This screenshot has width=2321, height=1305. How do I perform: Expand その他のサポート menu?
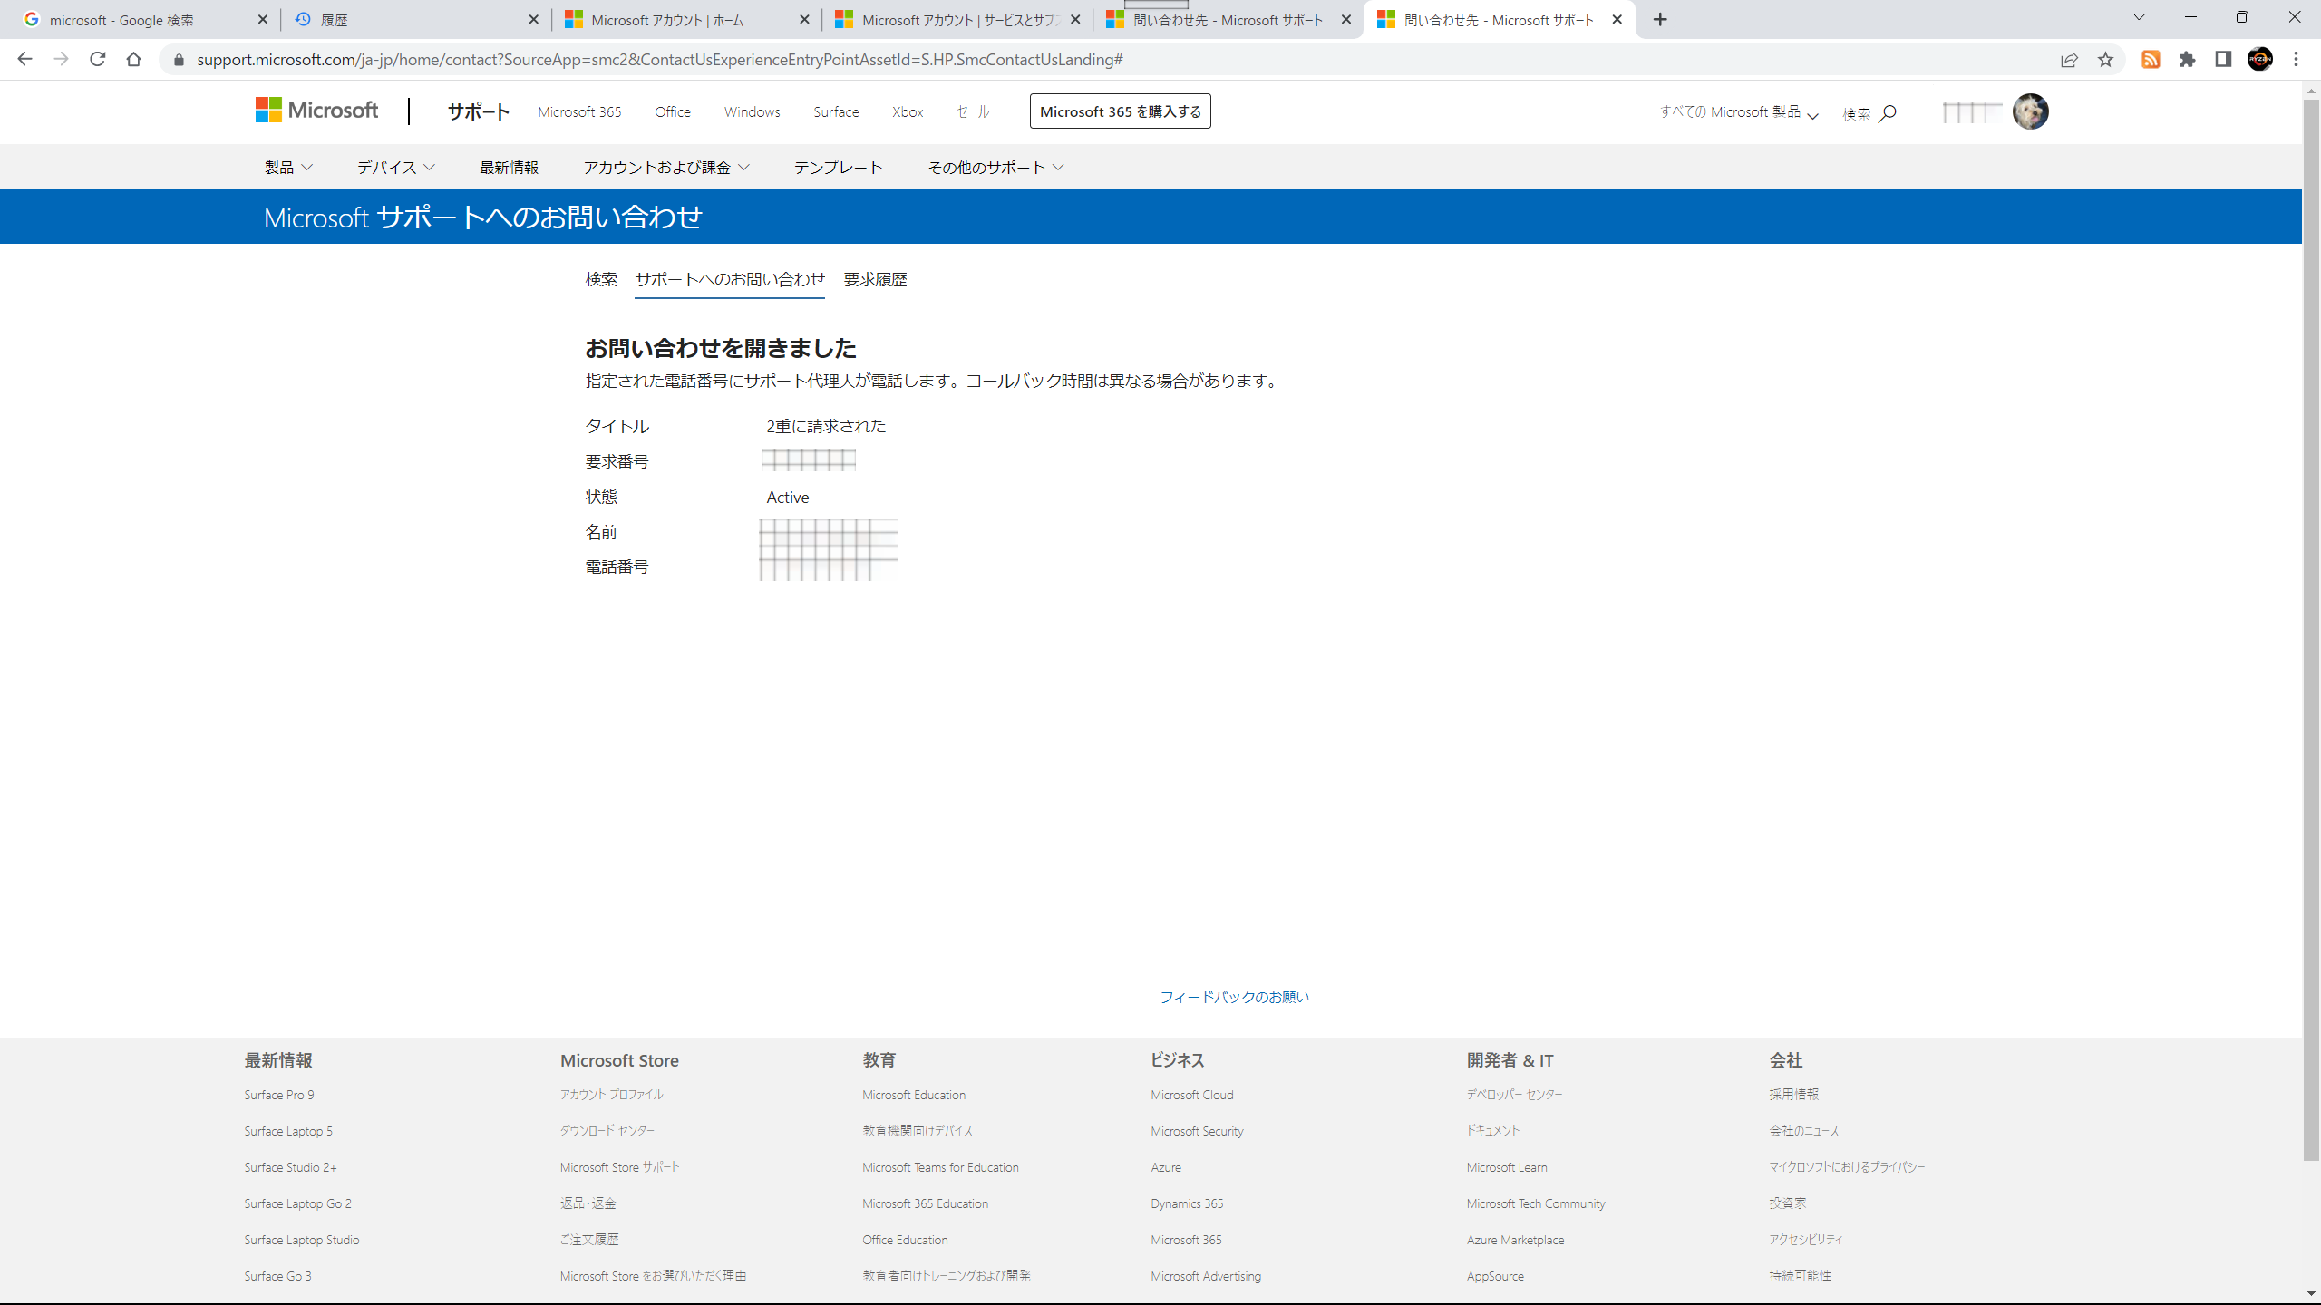pyautogui.click(x=995, y=168)
